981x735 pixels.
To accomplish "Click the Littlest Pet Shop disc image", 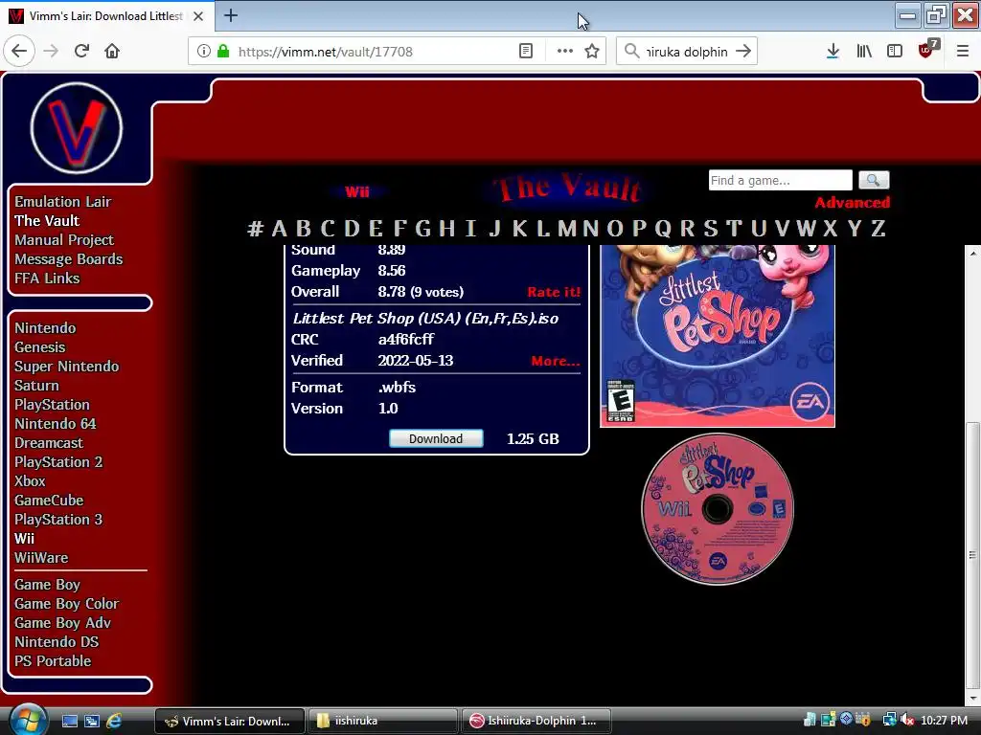I will (718, 509).
